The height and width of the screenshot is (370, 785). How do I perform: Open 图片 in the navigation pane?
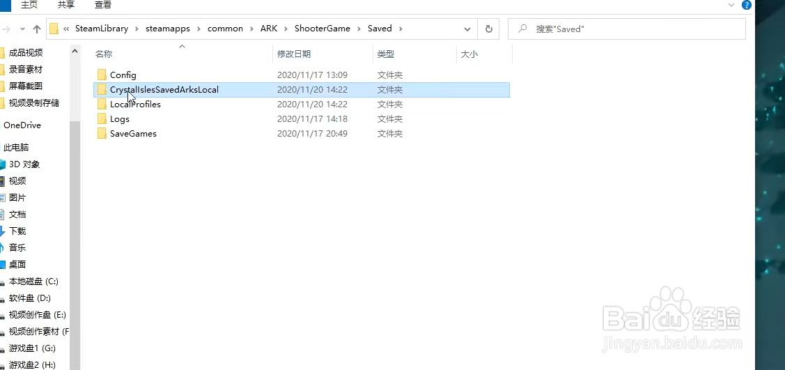[x=17, y=197]
